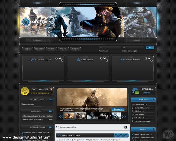Click arrow icon beside Полезные статьи Counter Strike 1.6
Image resolution: width=176 pixels, height=141 pixels.
click(23, 133)
